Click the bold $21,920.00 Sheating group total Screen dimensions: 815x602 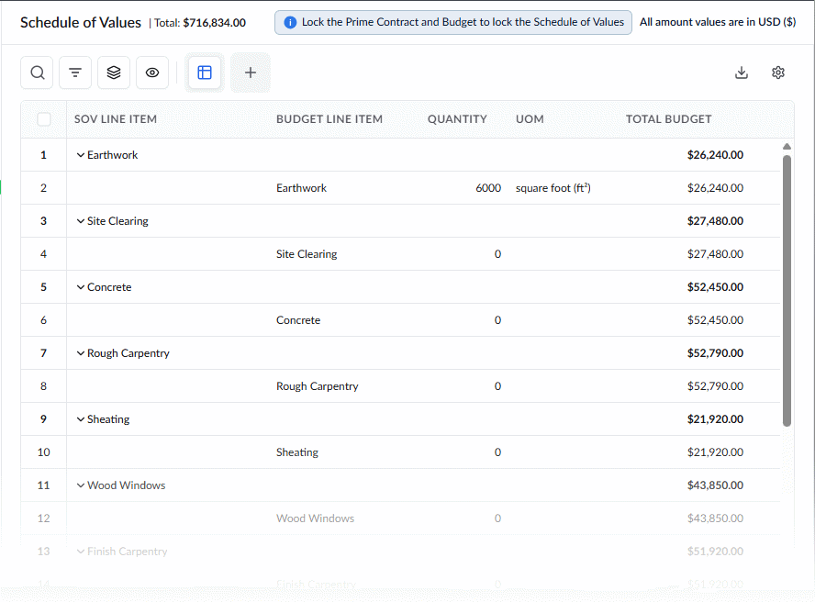(715, 419)
